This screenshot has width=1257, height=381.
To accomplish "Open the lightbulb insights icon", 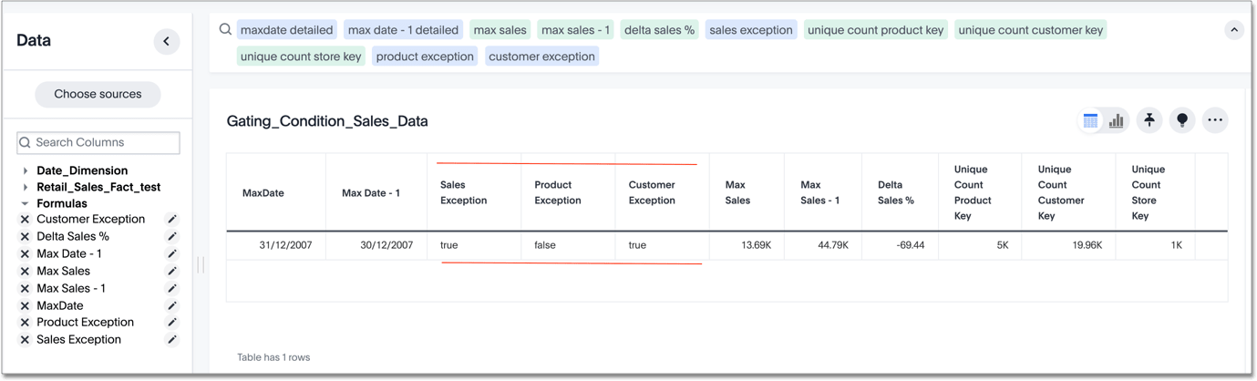I will (1182, 120).
